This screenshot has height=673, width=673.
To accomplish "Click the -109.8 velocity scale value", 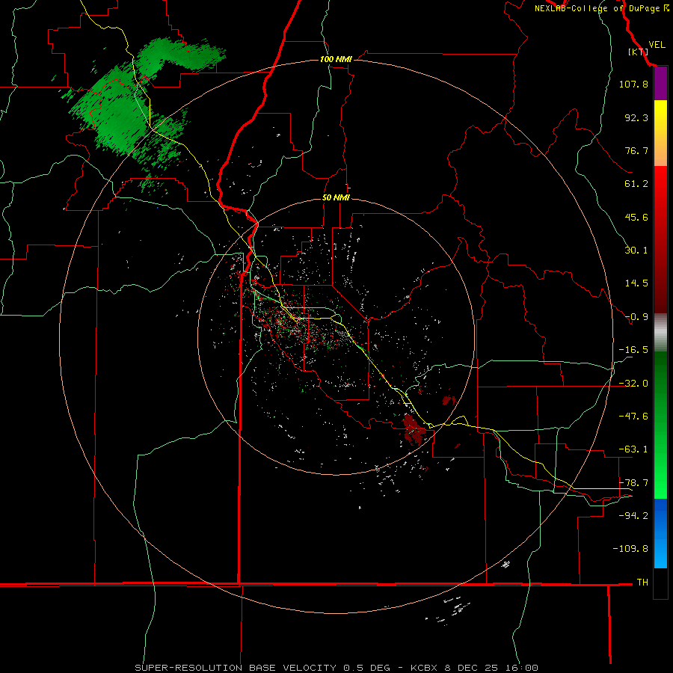I will [x=630, y=549].
